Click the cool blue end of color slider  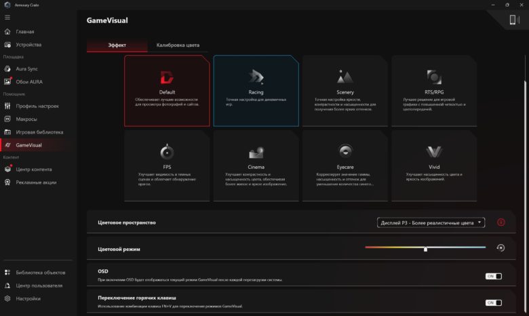[484, 248]
